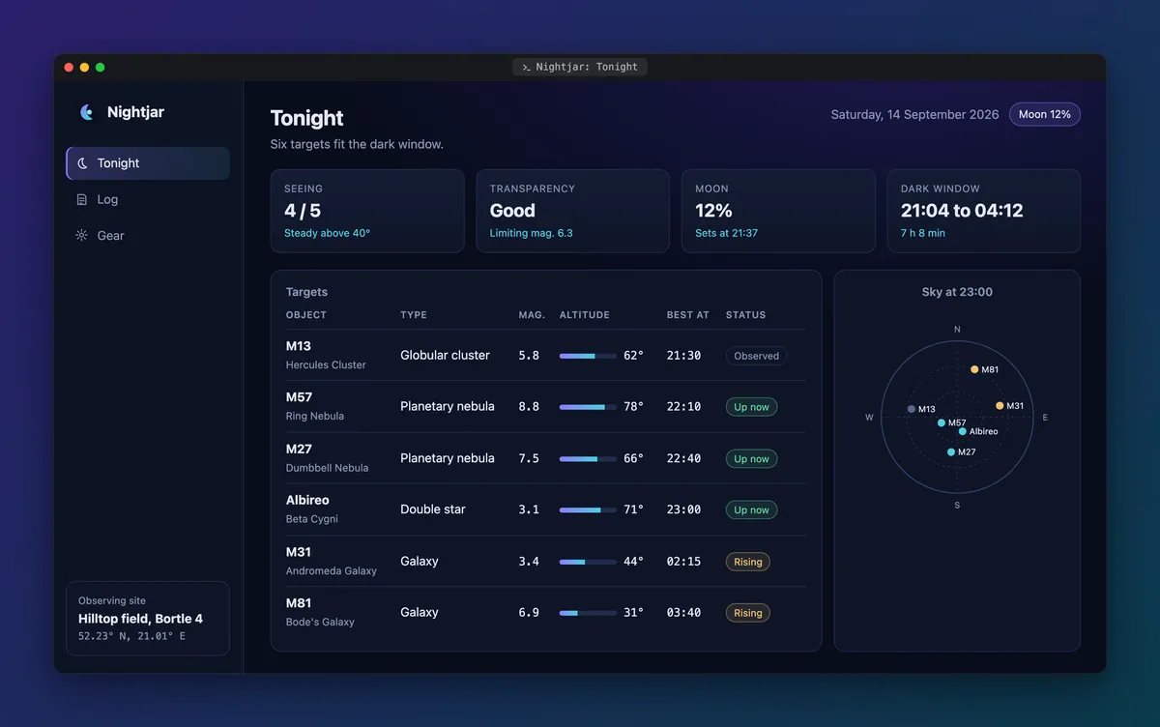Select the M31 dot on the sky chart
The image size is (1160, 727).
(1000, 406)
